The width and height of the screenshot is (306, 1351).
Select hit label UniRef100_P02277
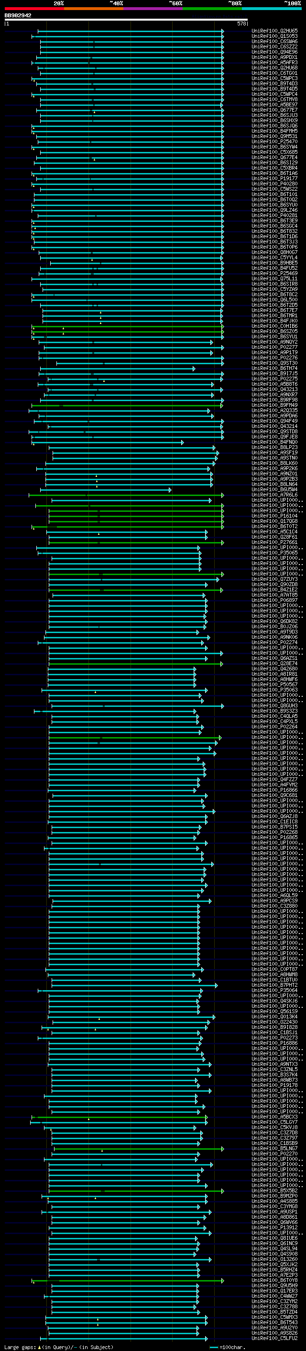tap(274, 348)
